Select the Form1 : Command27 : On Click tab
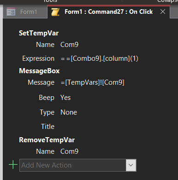The height and width of the screenshot is (180, 178). tap(108, 12)
